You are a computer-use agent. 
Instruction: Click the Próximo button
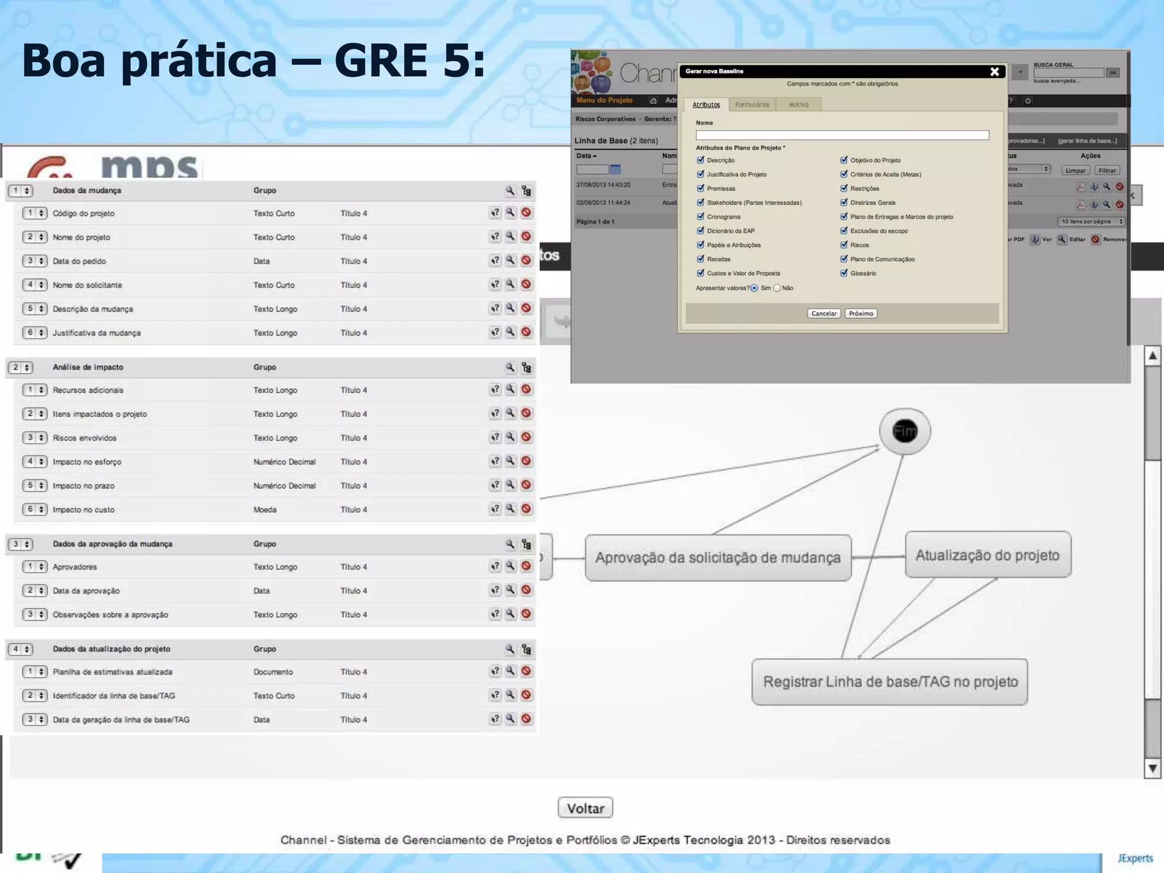(860, 314)
